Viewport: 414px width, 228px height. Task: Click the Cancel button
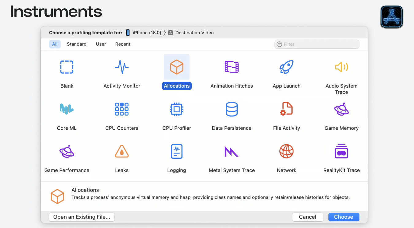click(308, 217)
